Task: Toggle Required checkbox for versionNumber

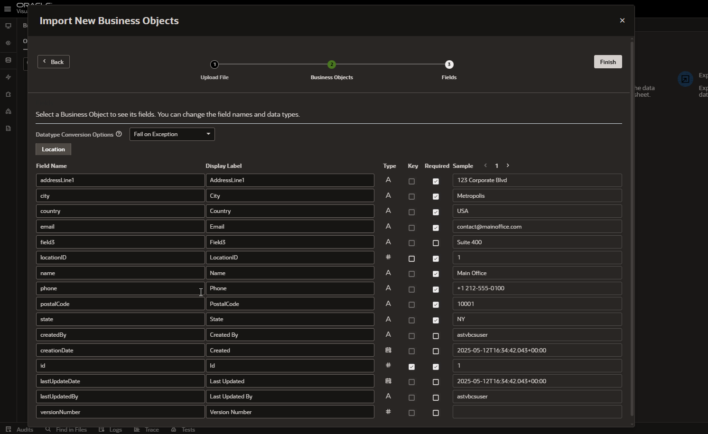Action: tap(436, 413)
